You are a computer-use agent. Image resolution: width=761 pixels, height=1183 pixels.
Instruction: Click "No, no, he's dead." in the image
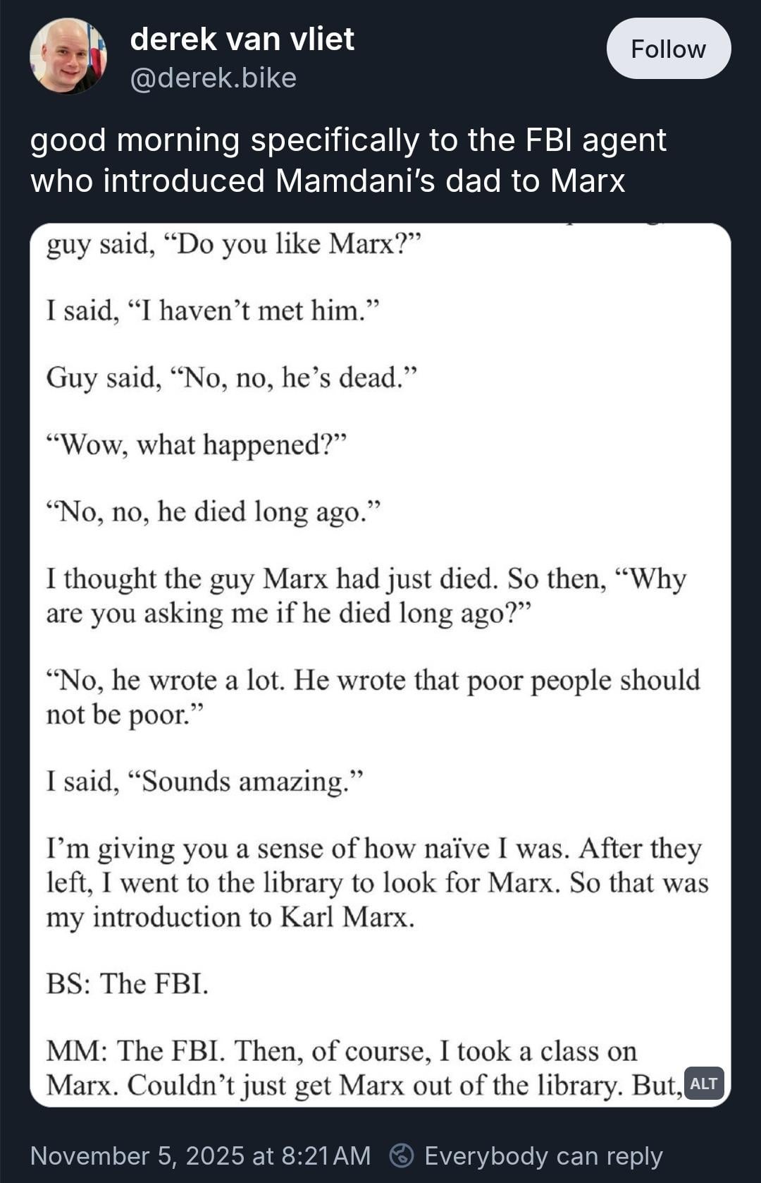click(232, 377)
